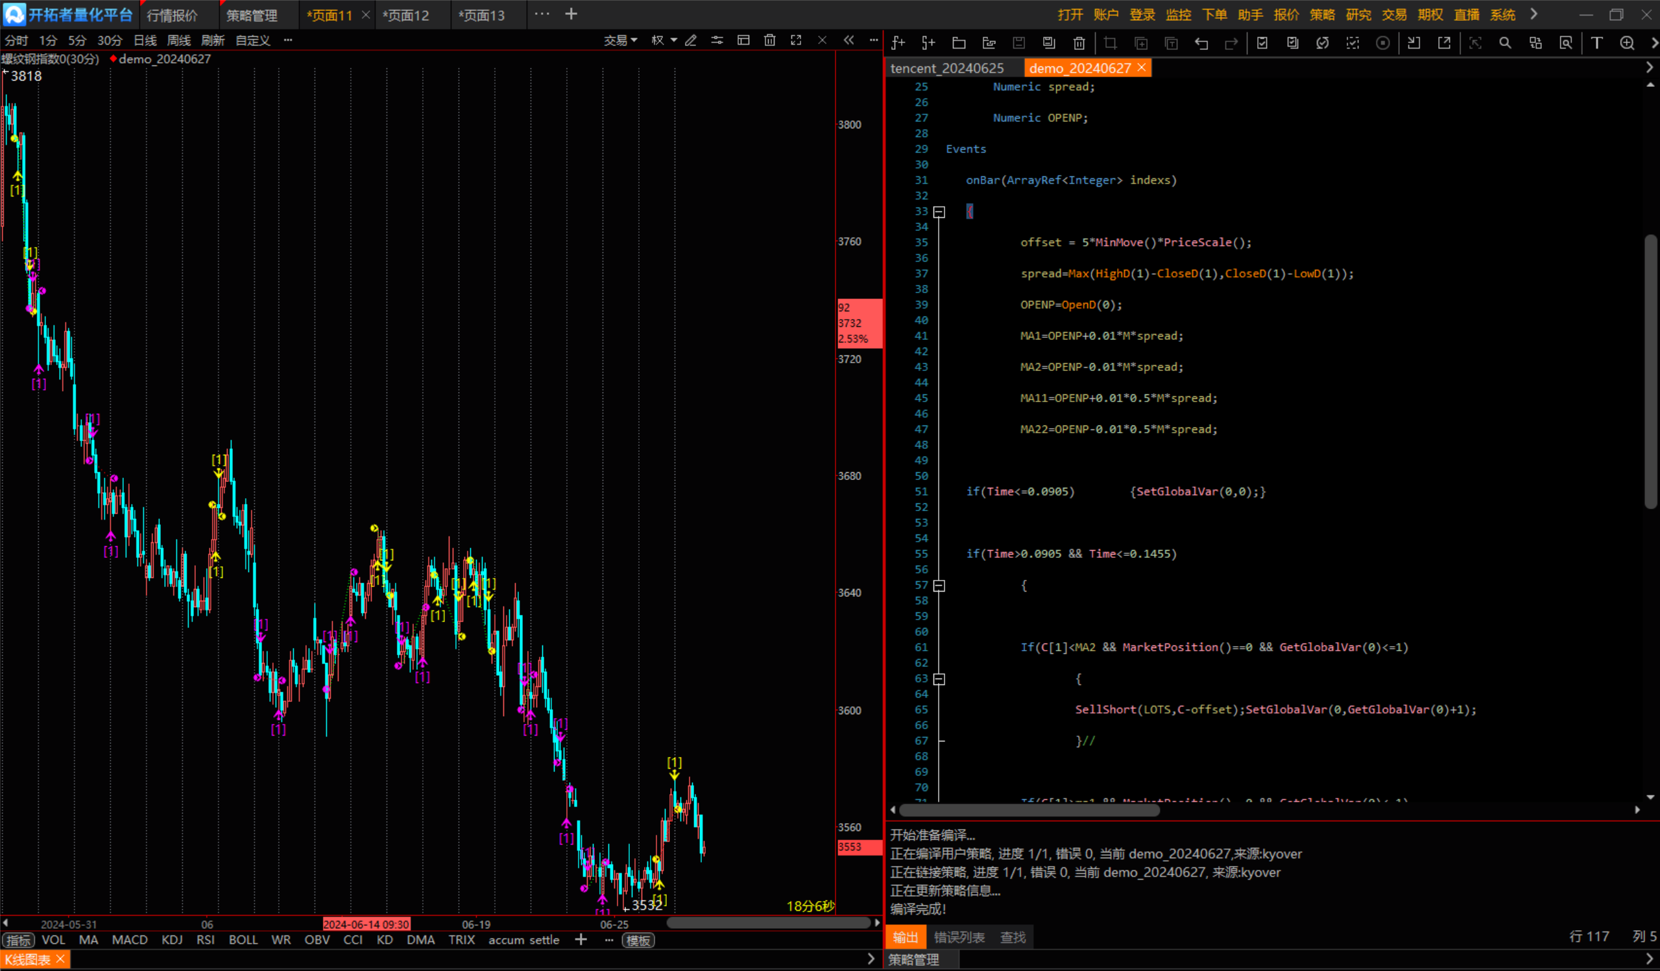Select the 1分 timeframe
This screenshot has width=1660, height=971.
tap(47, 40)
